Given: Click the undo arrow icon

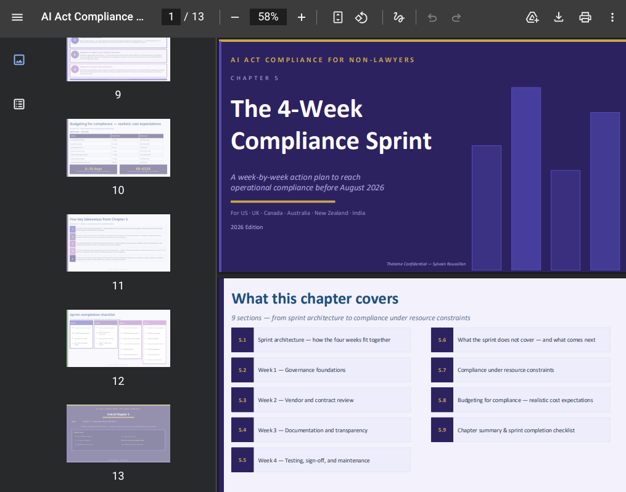Looking at the screenshot, I should [432, 17].
